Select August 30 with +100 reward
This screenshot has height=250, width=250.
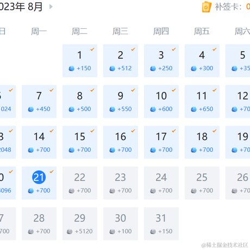click(x=121, y=224)
